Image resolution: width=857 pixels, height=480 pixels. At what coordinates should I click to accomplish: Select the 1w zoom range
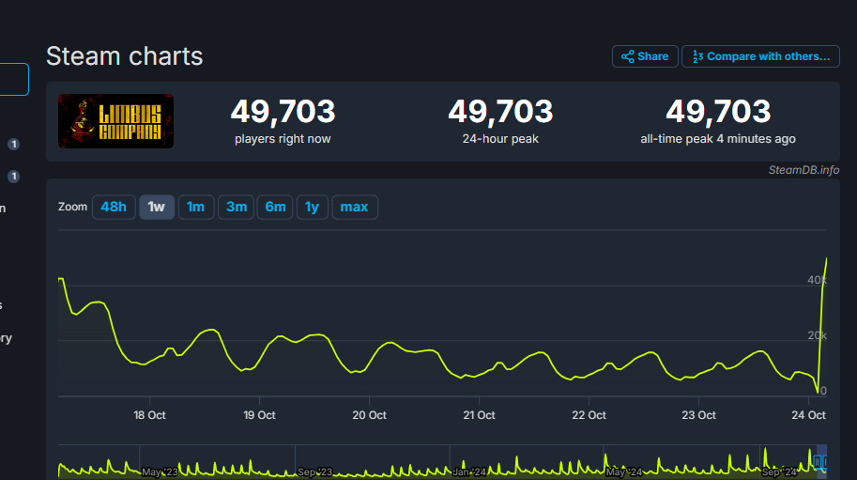[157, 208]
